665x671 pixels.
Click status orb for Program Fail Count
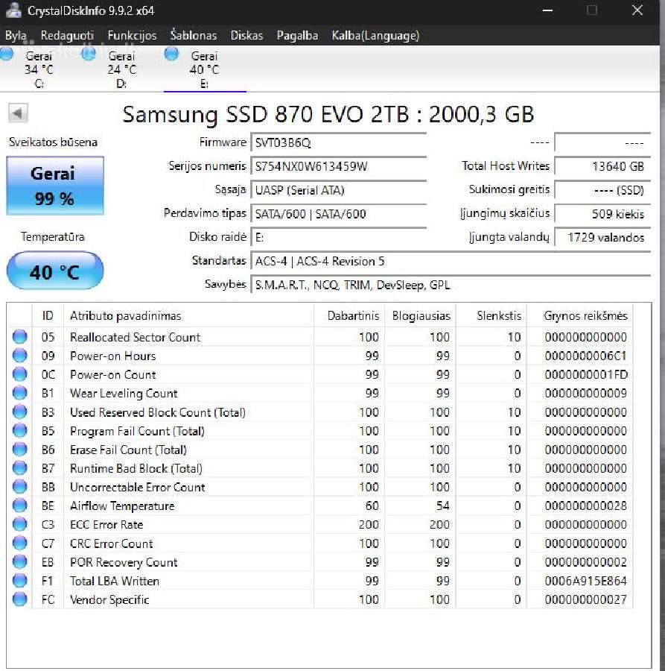[x=19, y=430]
